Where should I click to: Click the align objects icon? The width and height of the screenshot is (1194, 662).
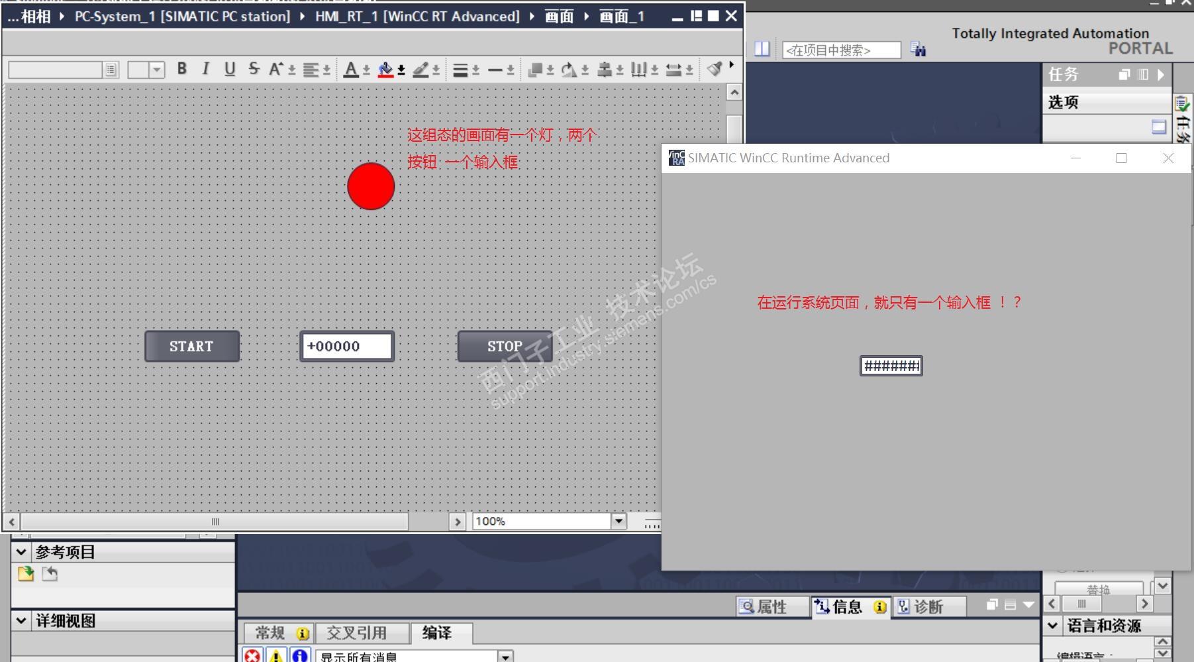point(605,70)
